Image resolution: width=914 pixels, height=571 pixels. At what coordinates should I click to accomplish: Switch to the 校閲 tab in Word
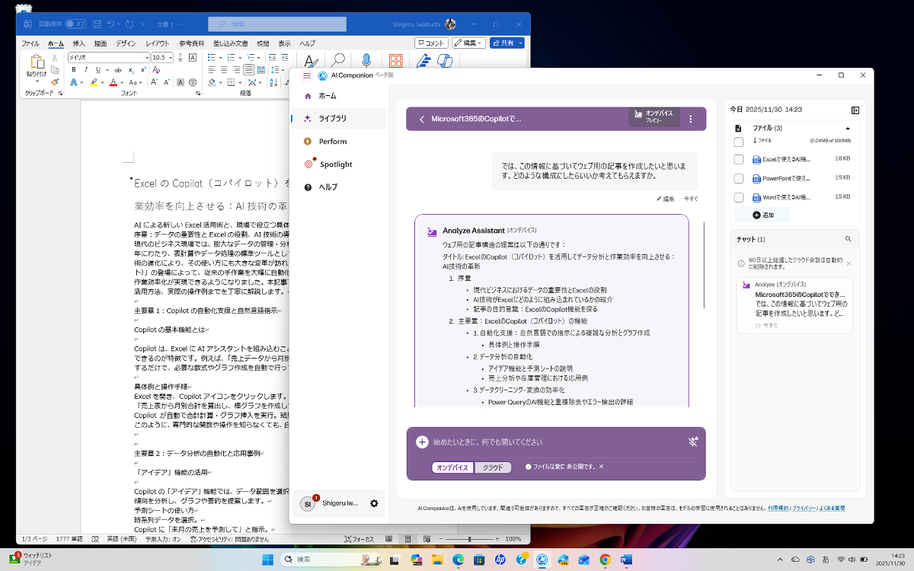(x=263, y=43)
